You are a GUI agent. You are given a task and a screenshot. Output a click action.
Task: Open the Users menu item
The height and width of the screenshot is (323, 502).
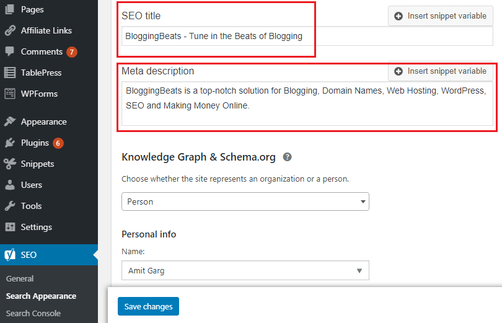coord(32,185)
